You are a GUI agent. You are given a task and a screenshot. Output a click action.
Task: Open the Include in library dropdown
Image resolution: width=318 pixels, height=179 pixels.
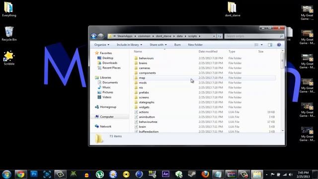pos(129,45)
